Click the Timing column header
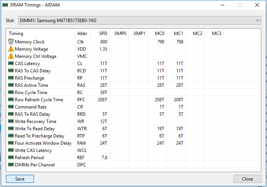This screenshot has height=187, width=267. 16,34
